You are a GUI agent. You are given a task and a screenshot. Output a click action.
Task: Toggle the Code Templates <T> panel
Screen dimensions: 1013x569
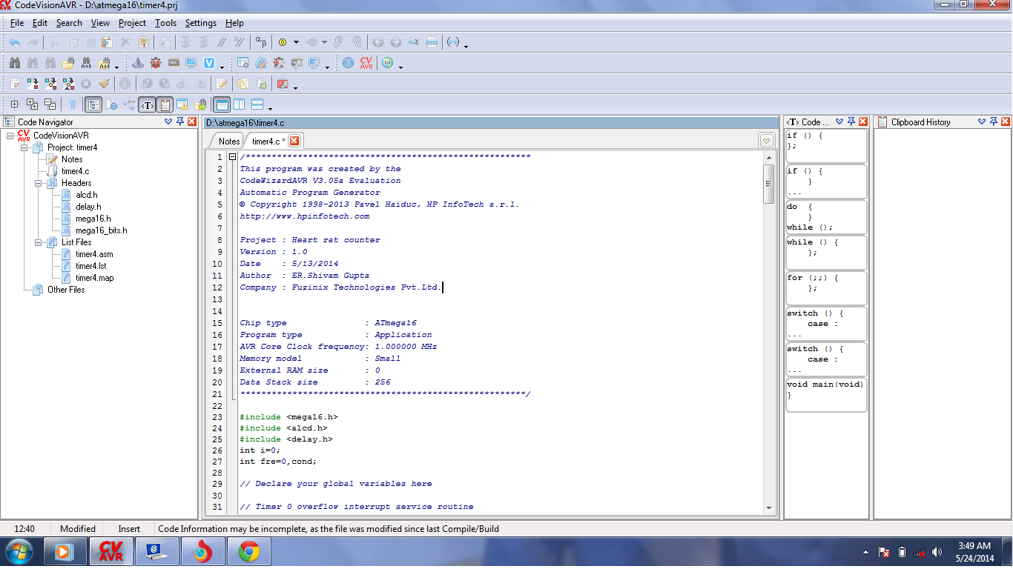pos(147,104)
